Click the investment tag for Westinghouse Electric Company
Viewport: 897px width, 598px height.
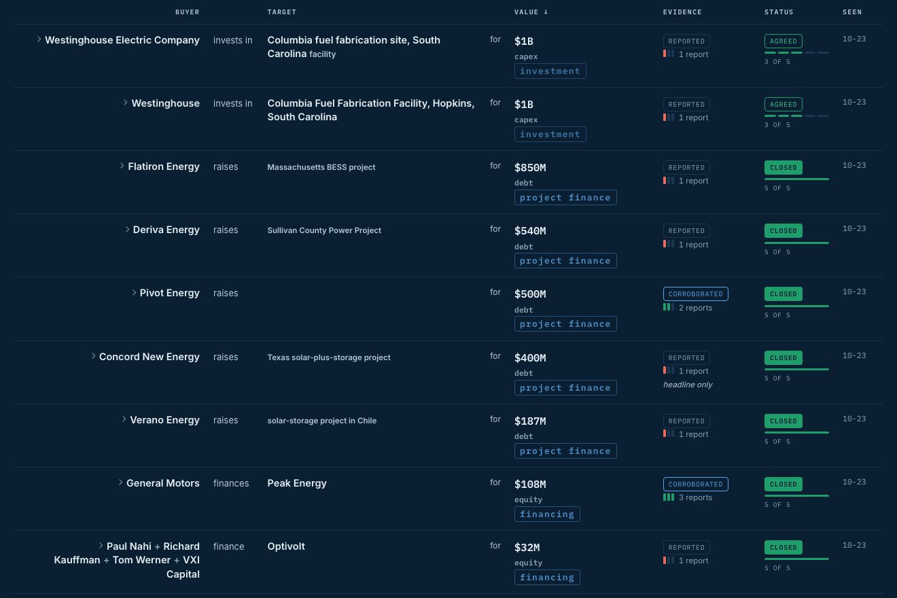[550, 71]
